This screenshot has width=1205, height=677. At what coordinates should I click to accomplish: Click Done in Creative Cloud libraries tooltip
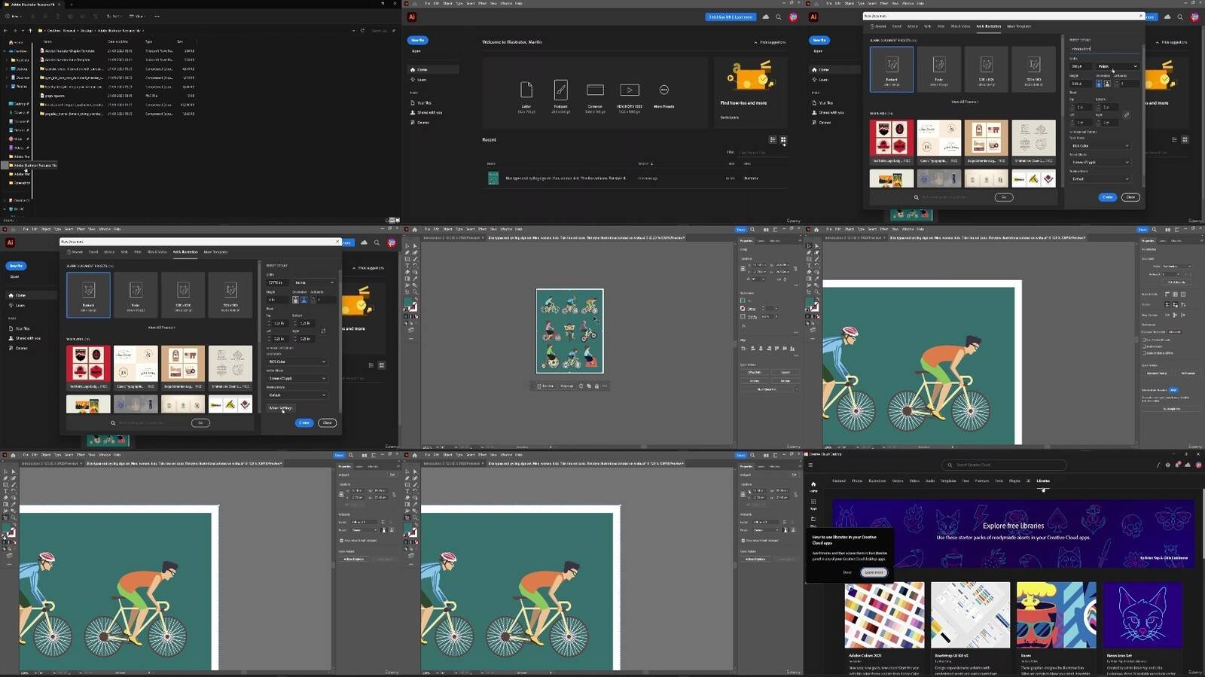point(847,572)
